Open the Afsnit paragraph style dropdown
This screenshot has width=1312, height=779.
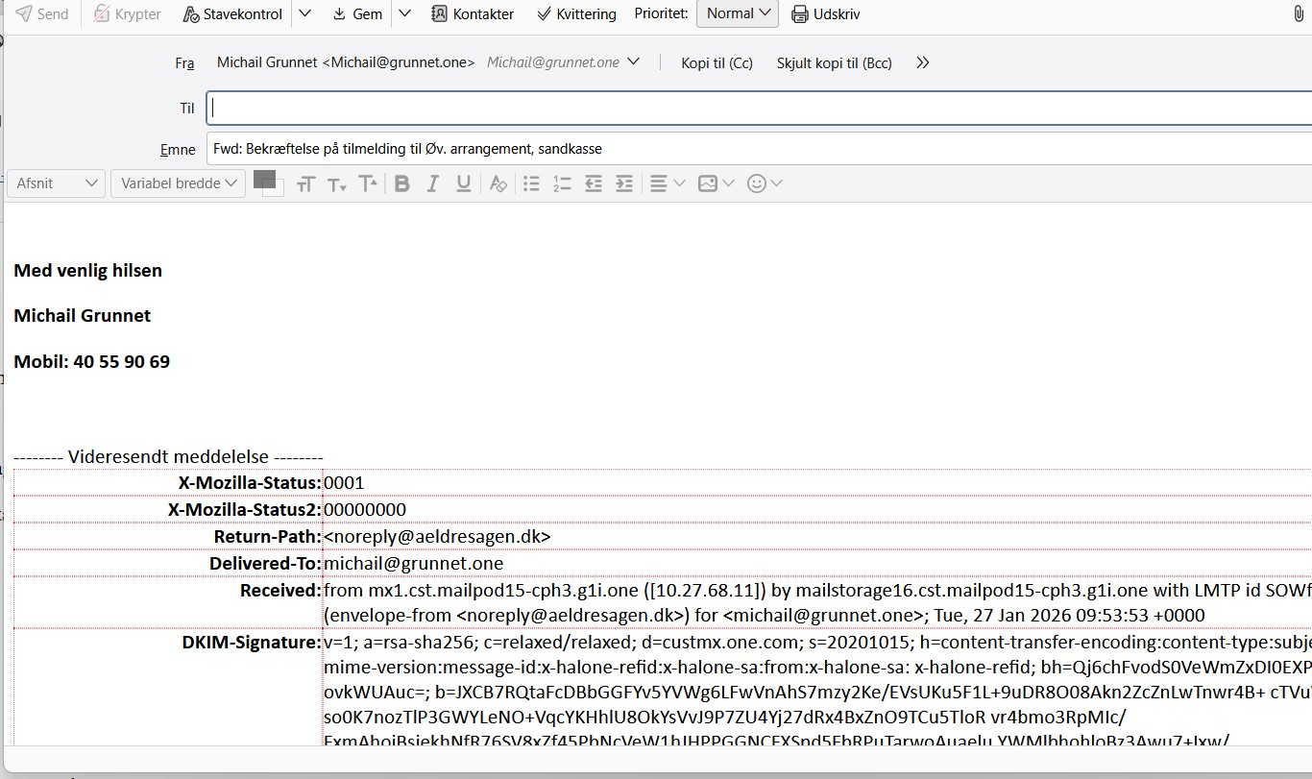56,183
